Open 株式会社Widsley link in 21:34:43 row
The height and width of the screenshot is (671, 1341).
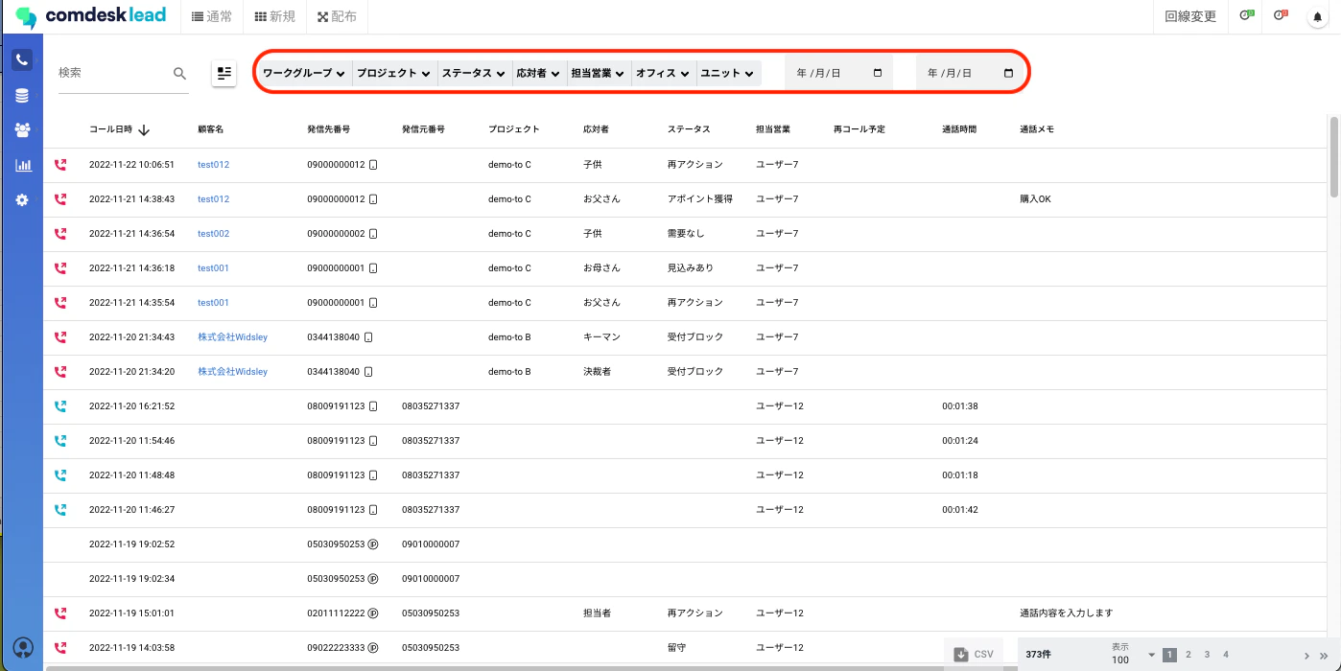click(x=233, y=337)
